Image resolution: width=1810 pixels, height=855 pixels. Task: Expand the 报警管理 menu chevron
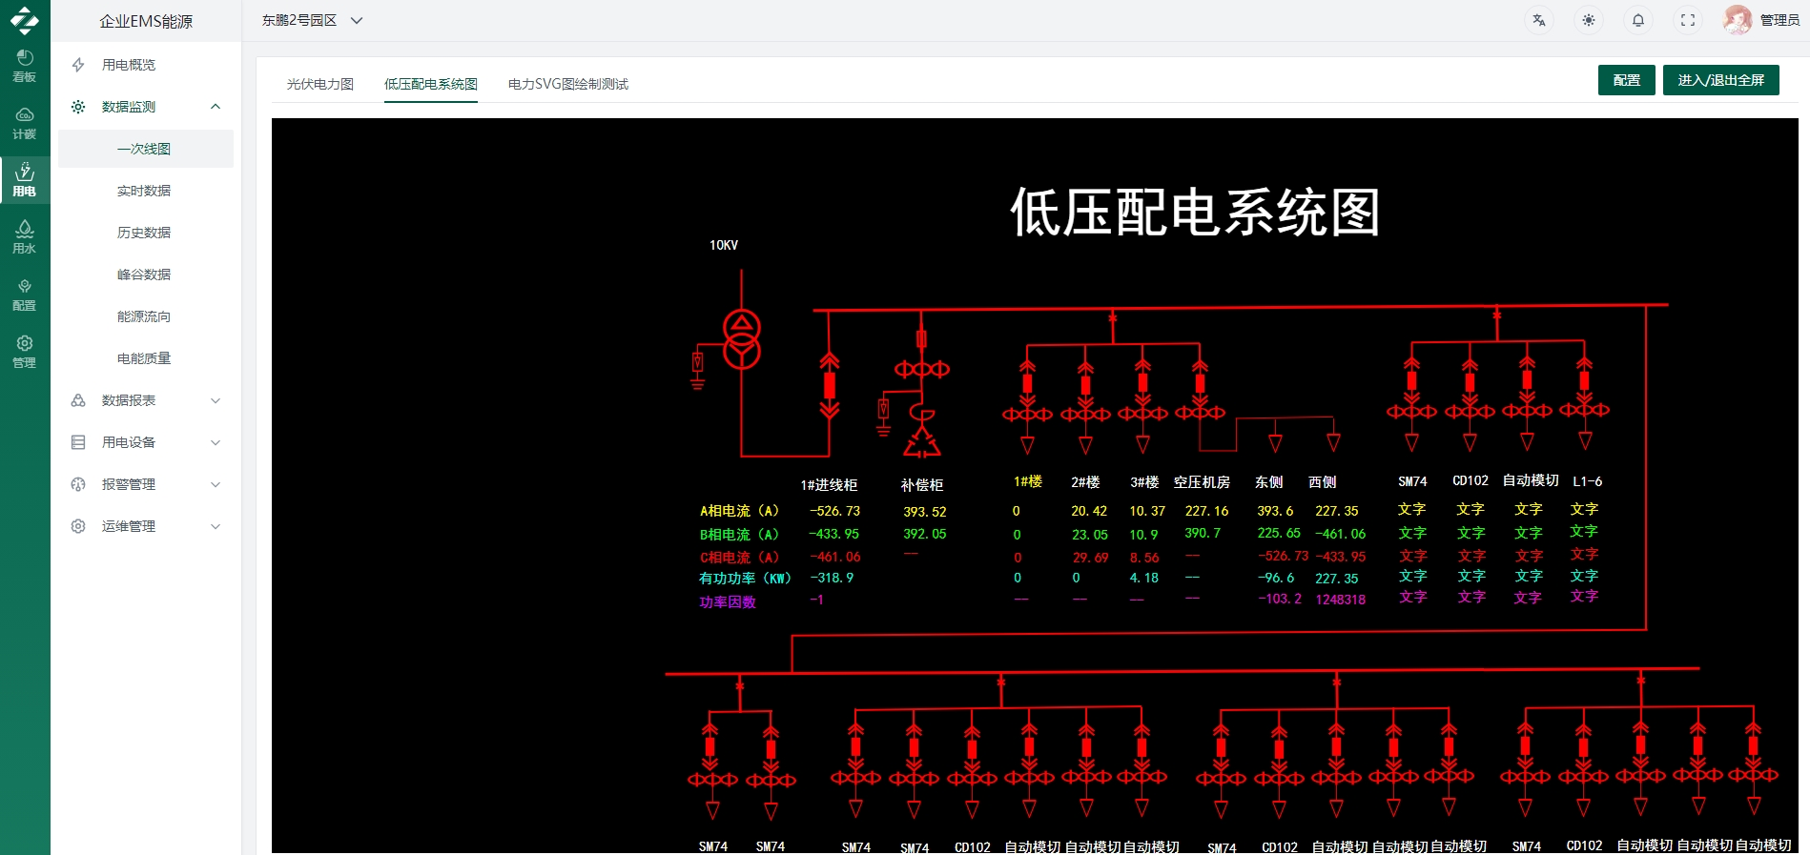click(x=216, y=484)
